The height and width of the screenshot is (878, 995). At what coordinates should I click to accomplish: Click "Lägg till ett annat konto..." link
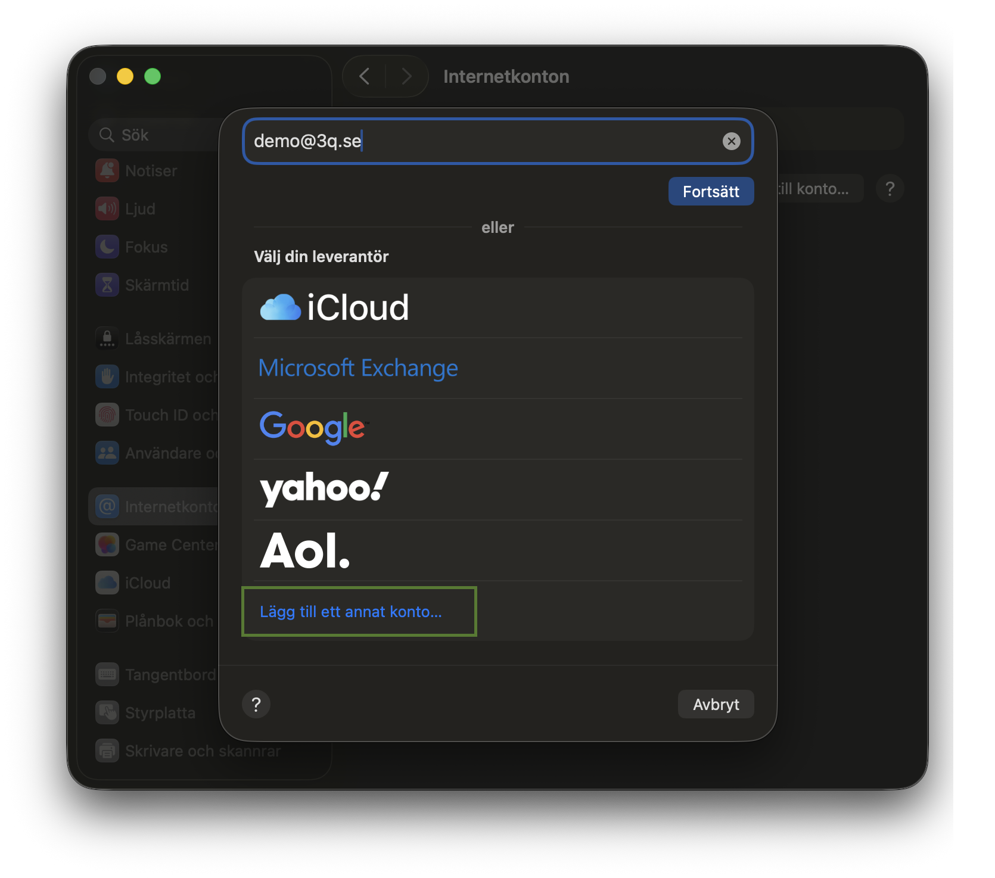coord(351,612)
